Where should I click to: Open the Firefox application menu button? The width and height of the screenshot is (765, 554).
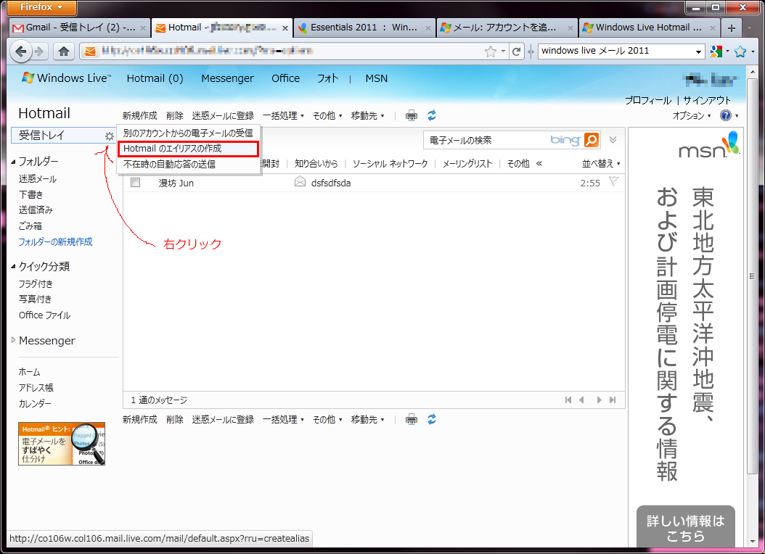42,7
